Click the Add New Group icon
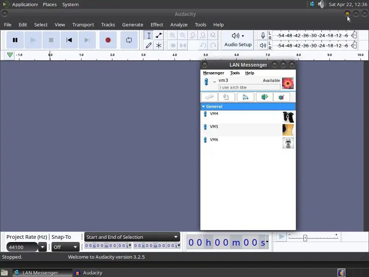Screen dimensions: 369x277 264,97
